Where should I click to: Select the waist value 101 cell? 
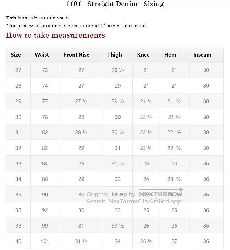tap(45, 241)
